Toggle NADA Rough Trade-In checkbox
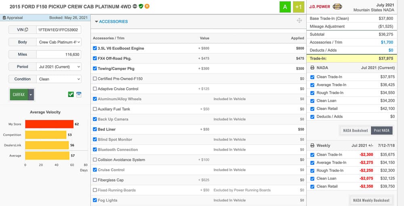 point(312,93)
